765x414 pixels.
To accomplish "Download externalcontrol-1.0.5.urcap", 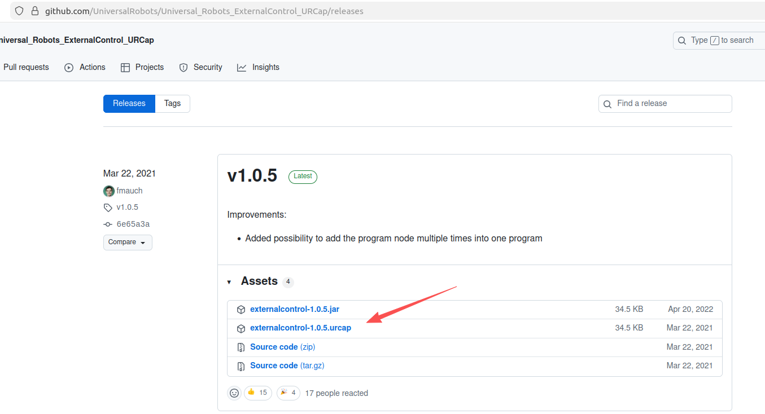I will pyautogui.click(x=301, y=328).
